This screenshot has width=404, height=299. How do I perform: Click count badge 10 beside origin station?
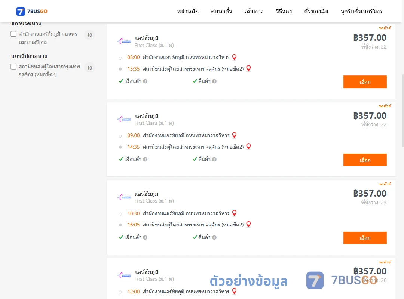tap(89, 35)
